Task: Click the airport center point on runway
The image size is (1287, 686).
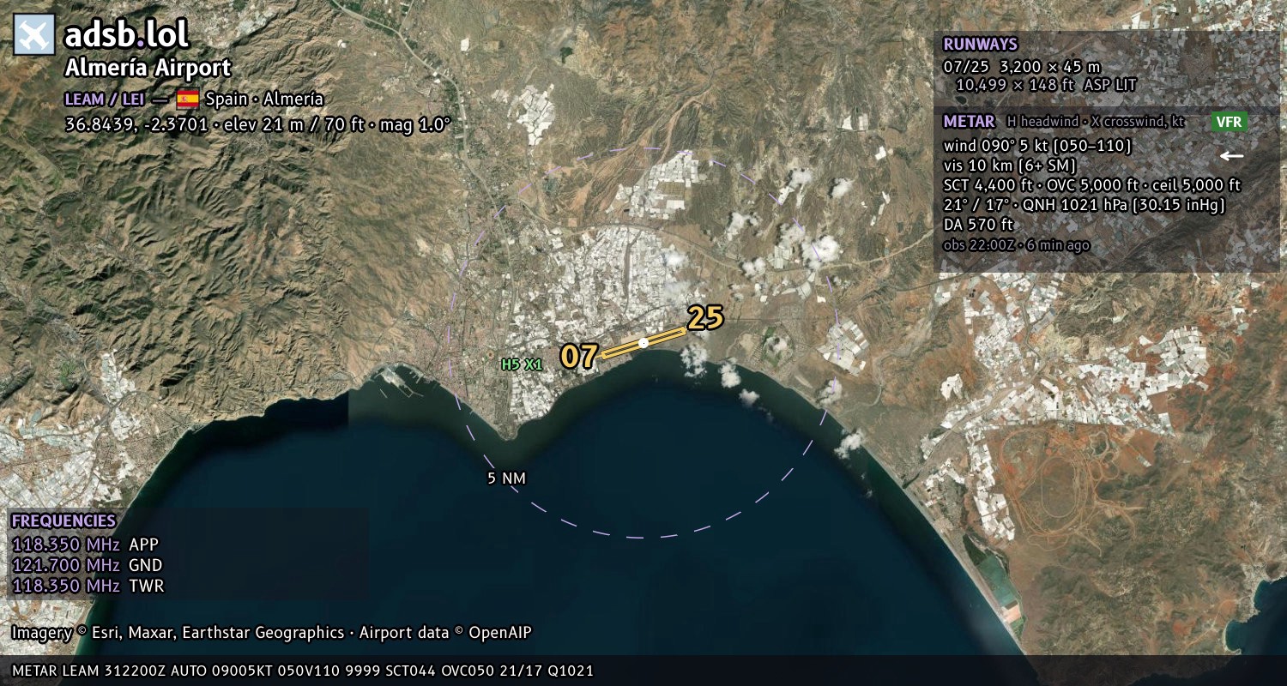Action: click(643, 343)
